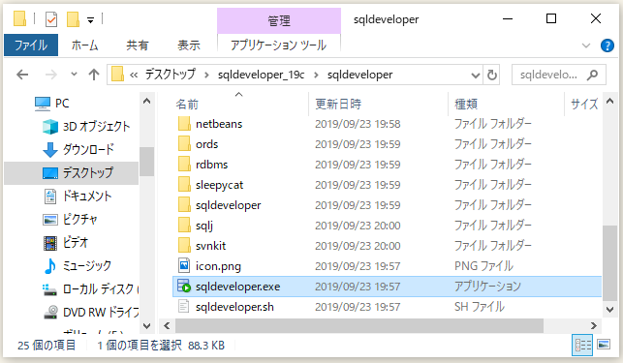623x363 pixels.
Task: Switch to the ホーム ribbon tab
Action: pyautogui.click(x=84, y=45)
